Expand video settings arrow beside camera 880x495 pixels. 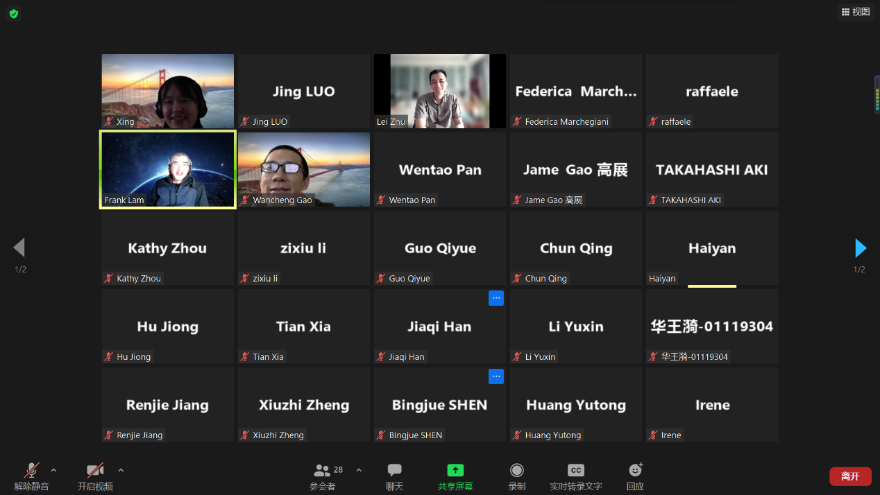coord(121,470)
